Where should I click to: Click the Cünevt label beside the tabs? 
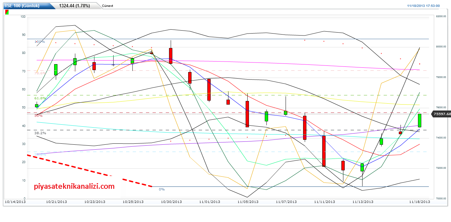pyautogui.click(x=108, y=6)
